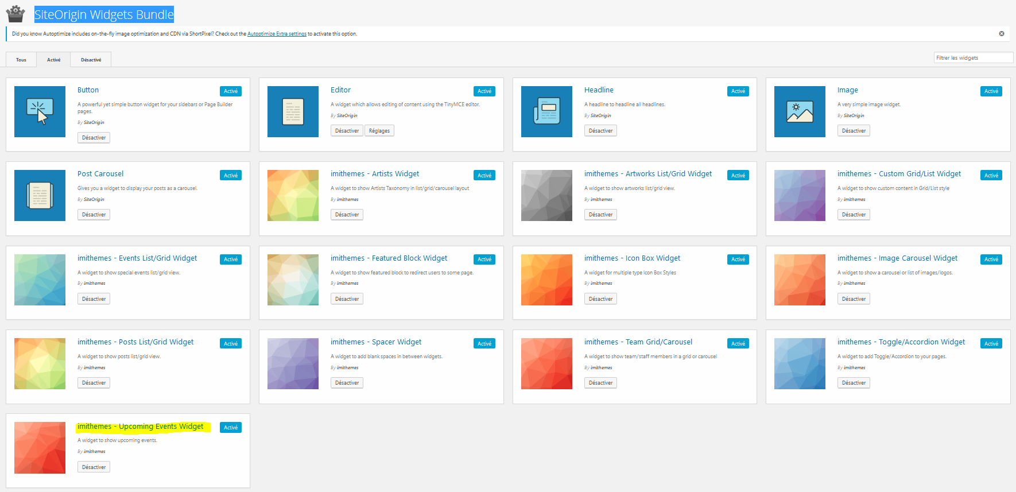
Task: Click the Activé badge on Post Carousel
Action: pyautogui.click(x=231, y=176)
